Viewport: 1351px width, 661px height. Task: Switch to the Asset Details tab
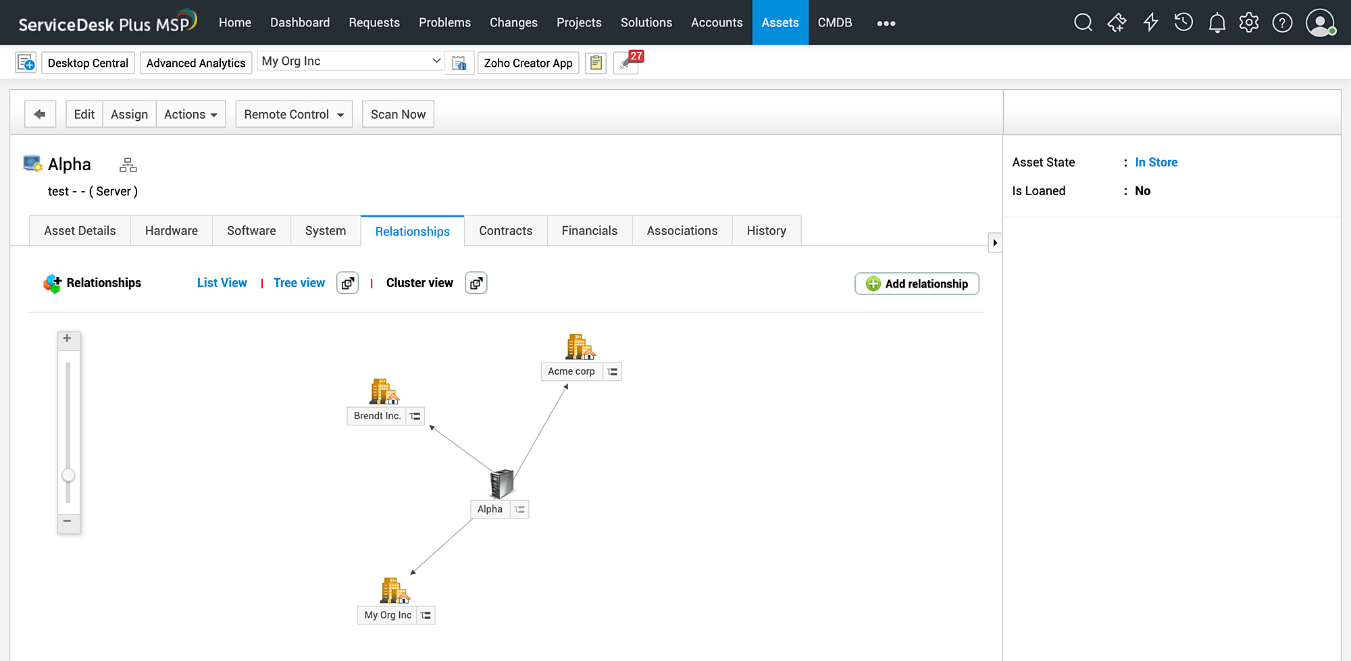coord(80,231)
